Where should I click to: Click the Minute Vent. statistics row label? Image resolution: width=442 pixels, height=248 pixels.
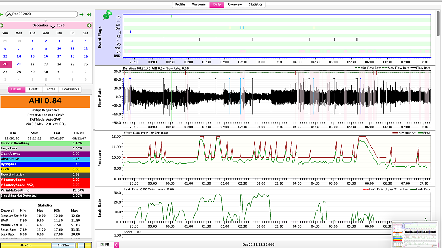pyautogui.click(x=10, y=225)
